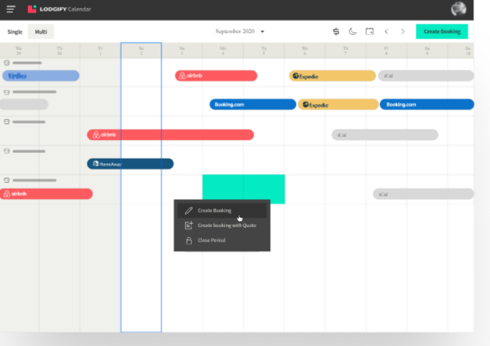
Task: Expand the September 2020 month dropdown
Action: pos(263,32)
